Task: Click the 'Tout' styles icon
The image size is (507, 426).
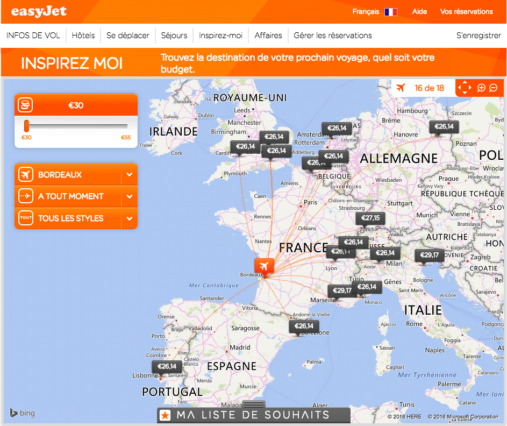Action: tap(26, 218)
